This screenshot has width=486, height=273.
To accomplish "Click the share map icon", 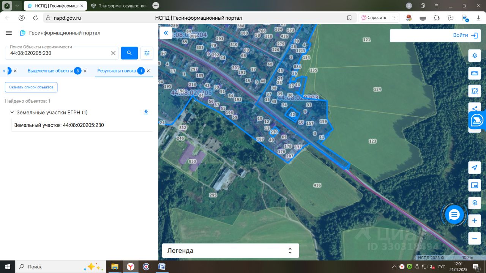I will tap(475, 108).
